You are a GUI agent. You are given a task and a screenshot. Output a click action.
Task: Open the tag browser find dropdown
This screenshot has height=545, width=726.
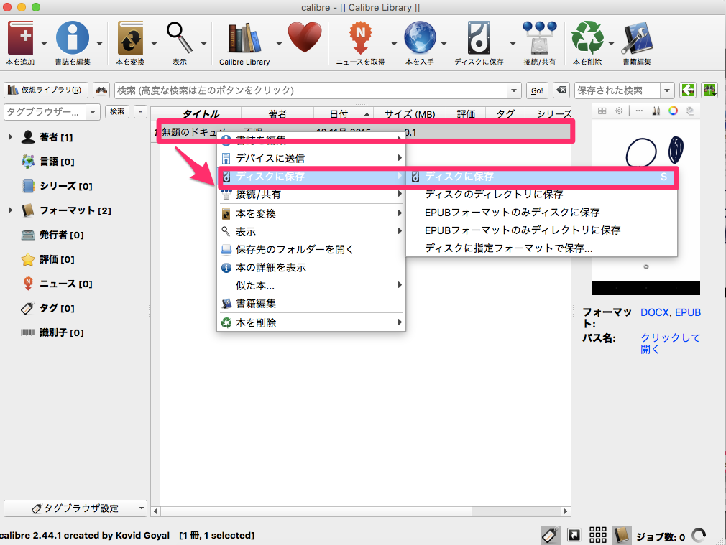pyautogui.click(x=93, y=112)
